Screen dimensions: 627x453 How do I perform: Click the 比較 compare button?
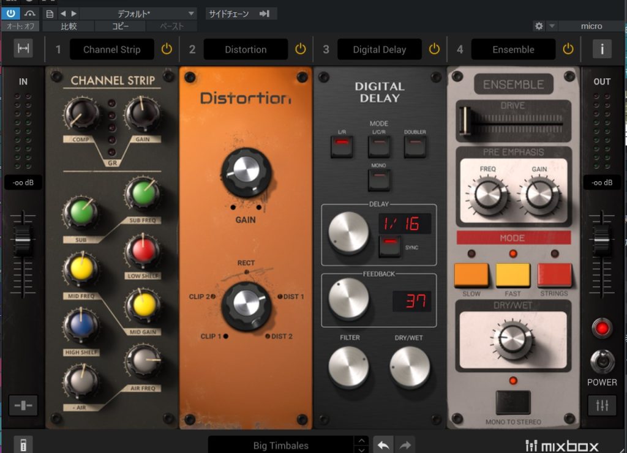[x=69, y=26]
